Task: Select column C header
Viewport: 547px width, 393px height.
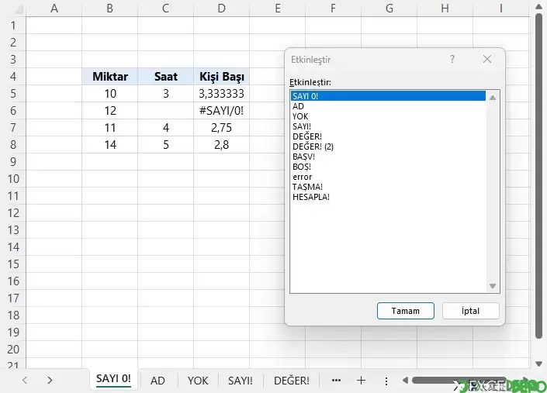Action: point(166,9)
